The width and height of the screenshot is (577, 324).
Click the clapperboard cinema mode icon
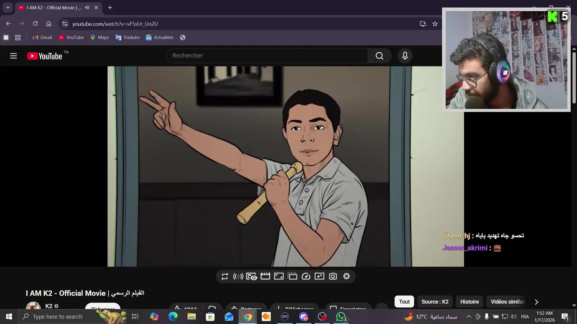tap(265, 276)
